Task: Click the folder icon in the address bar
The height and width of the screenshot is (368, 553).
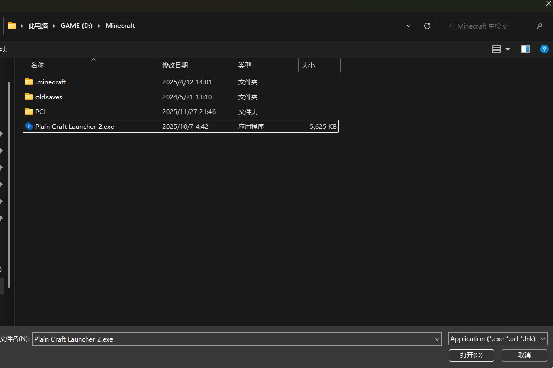Action: coord(11,25)
